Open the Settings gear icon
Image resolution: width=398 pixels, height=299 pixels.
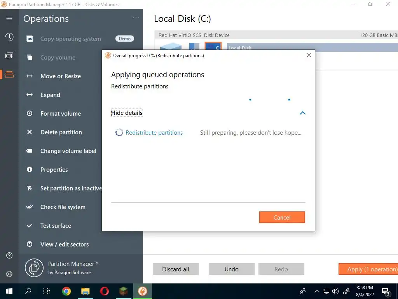pos(9,274)
